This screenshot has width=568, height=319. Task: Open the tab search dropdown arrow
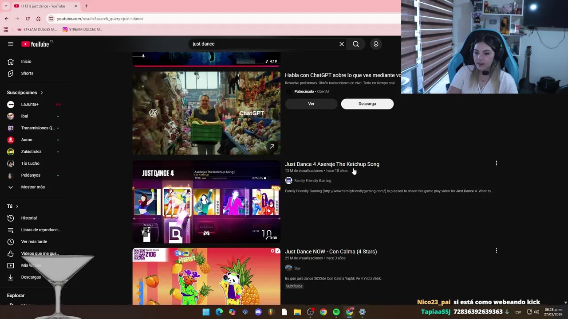(5, 6)
